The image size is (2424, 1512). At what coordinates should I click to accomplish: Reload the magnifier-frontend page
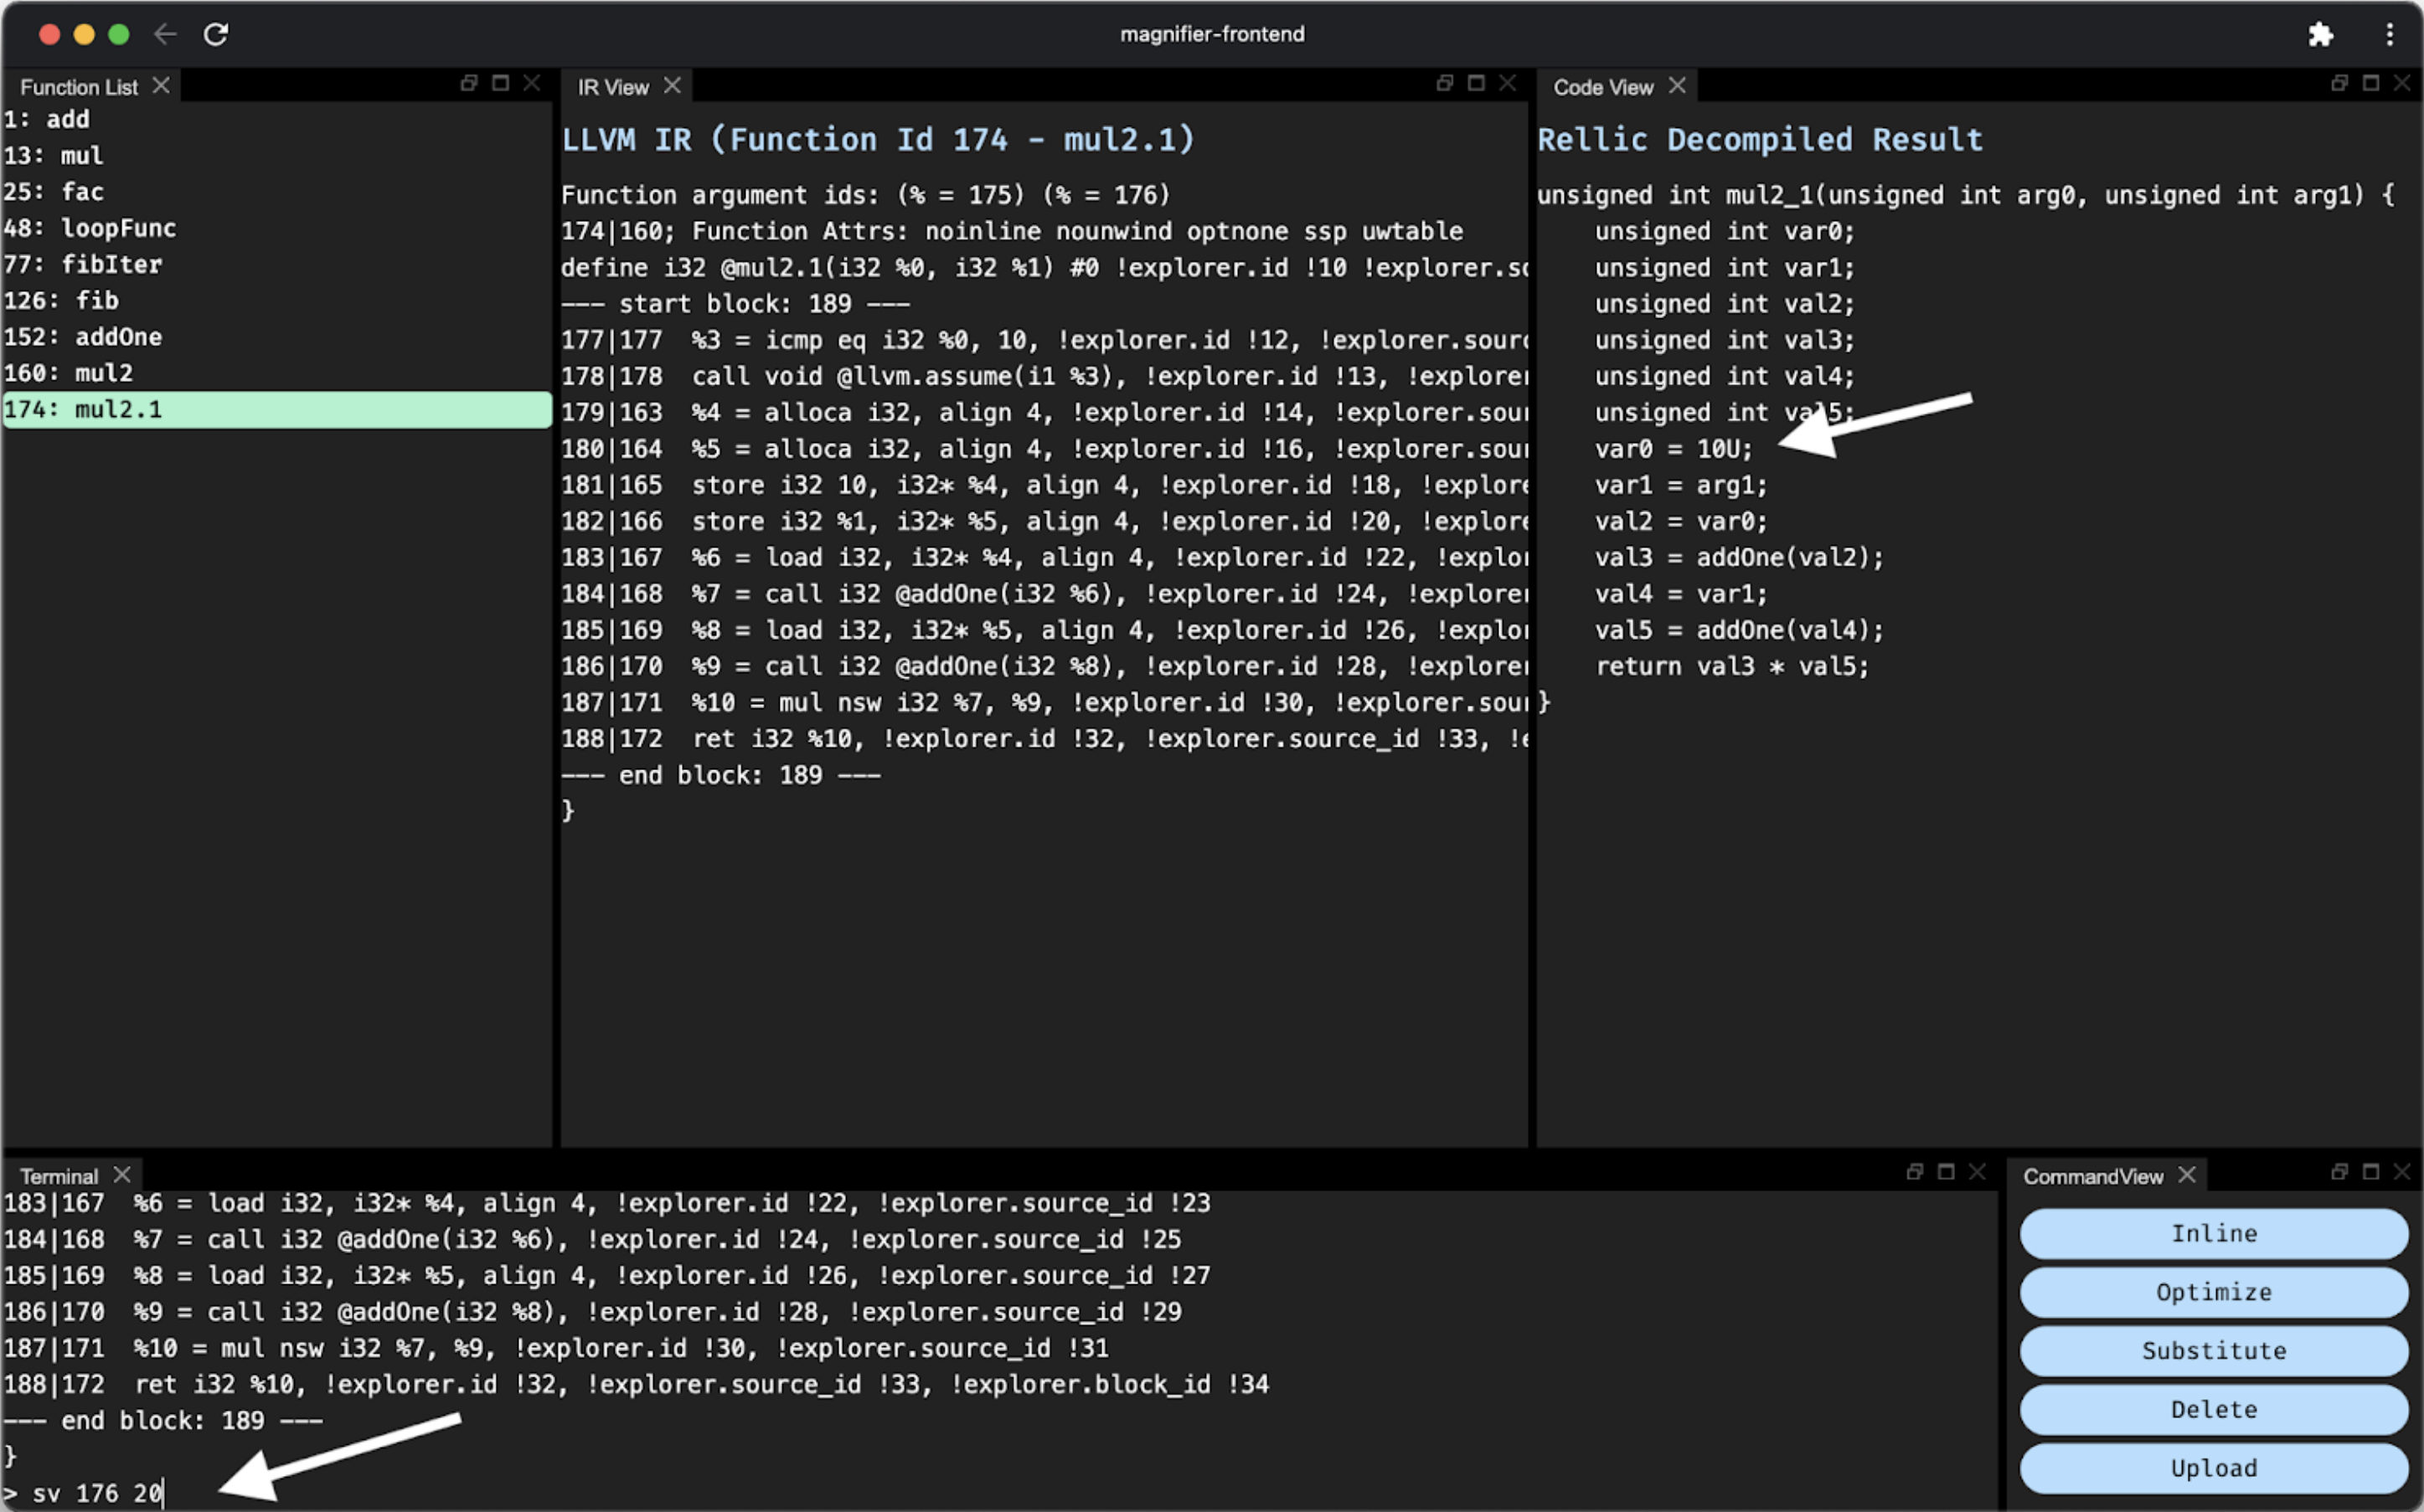pyautogui.click(x=216, y=34)
